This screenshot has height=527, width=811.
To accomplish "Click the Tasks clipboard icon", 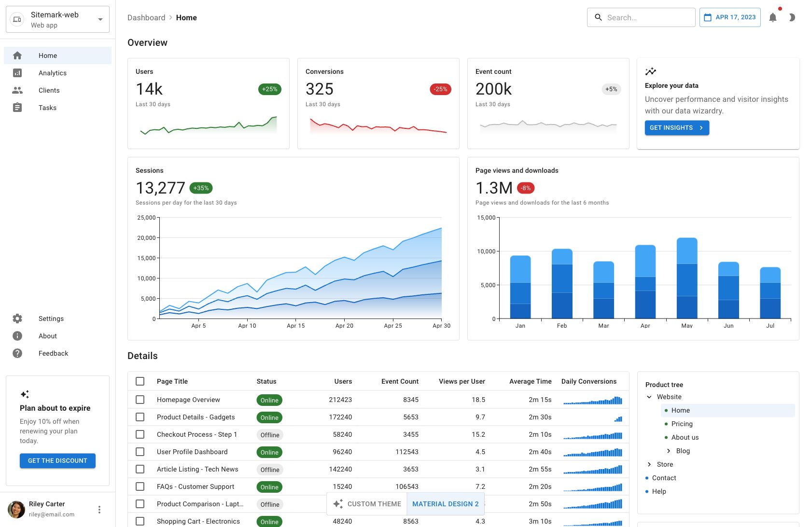I will click(x=17, y=108).
